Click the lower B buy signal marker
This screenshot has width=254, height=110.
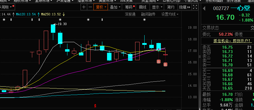pos(165,65)
